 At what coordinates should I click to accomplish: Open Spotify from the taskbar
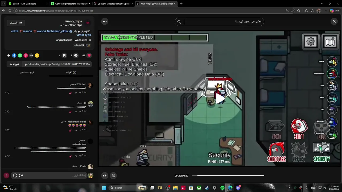point(223,188)
